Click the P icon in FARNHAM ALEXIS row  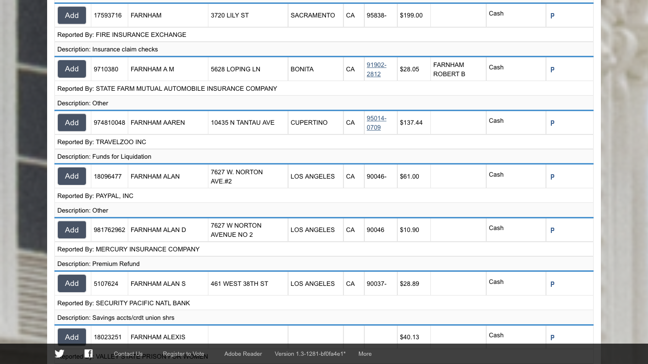click(x=552, y=337)
